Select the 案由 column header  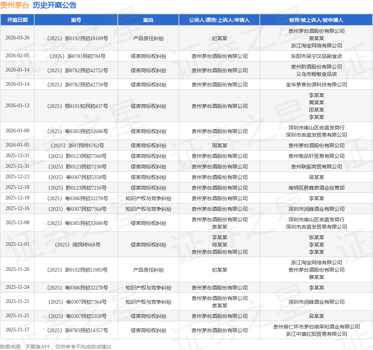tap(148, 20)
